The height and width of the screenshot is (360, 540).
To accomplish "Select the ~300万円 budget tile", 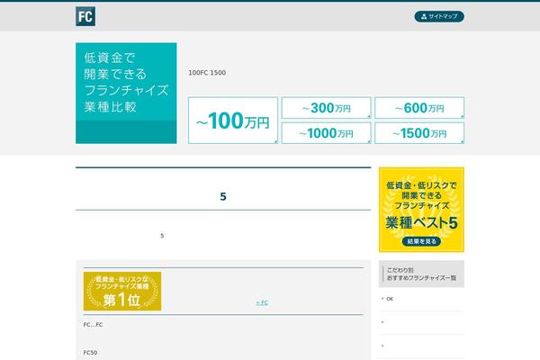I will pyautogui.click(x=326, y=108).
